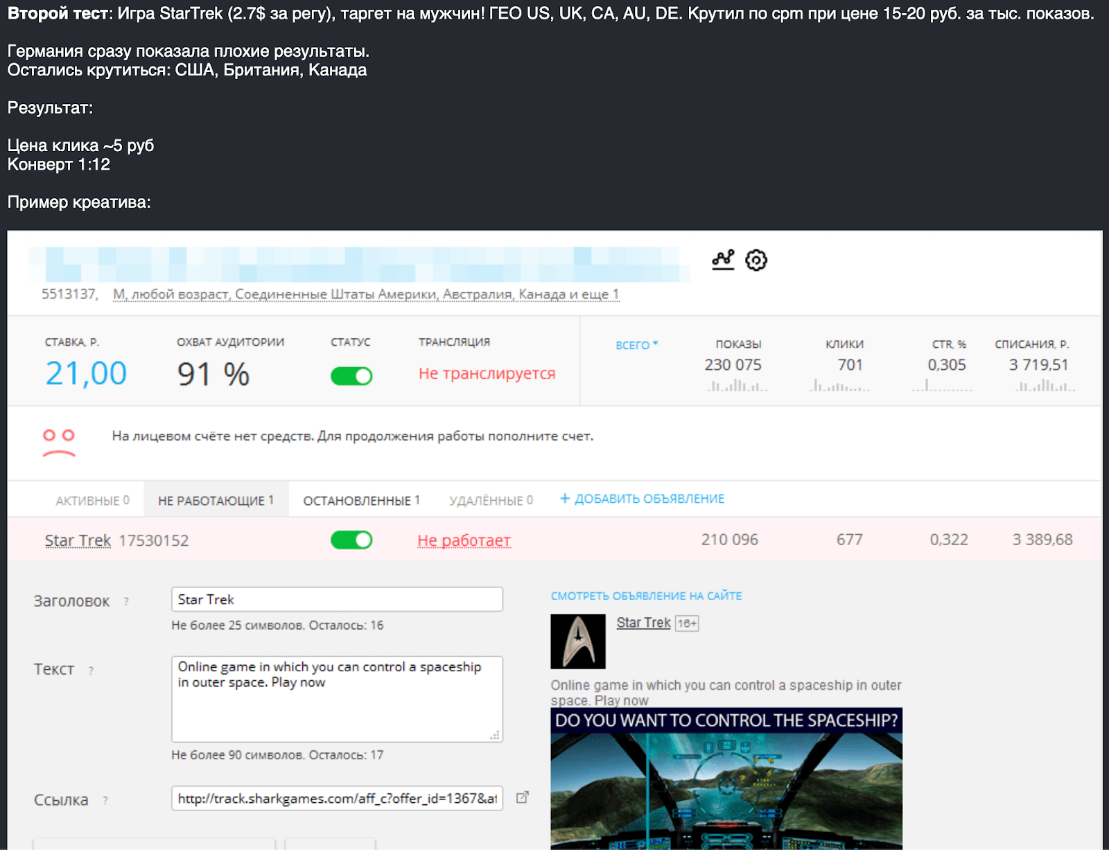Click the total impressions value 230 075

[733, 364]
